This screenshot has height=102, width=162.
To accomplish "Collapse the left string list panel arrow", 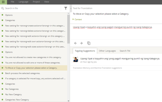I will 71,8.
